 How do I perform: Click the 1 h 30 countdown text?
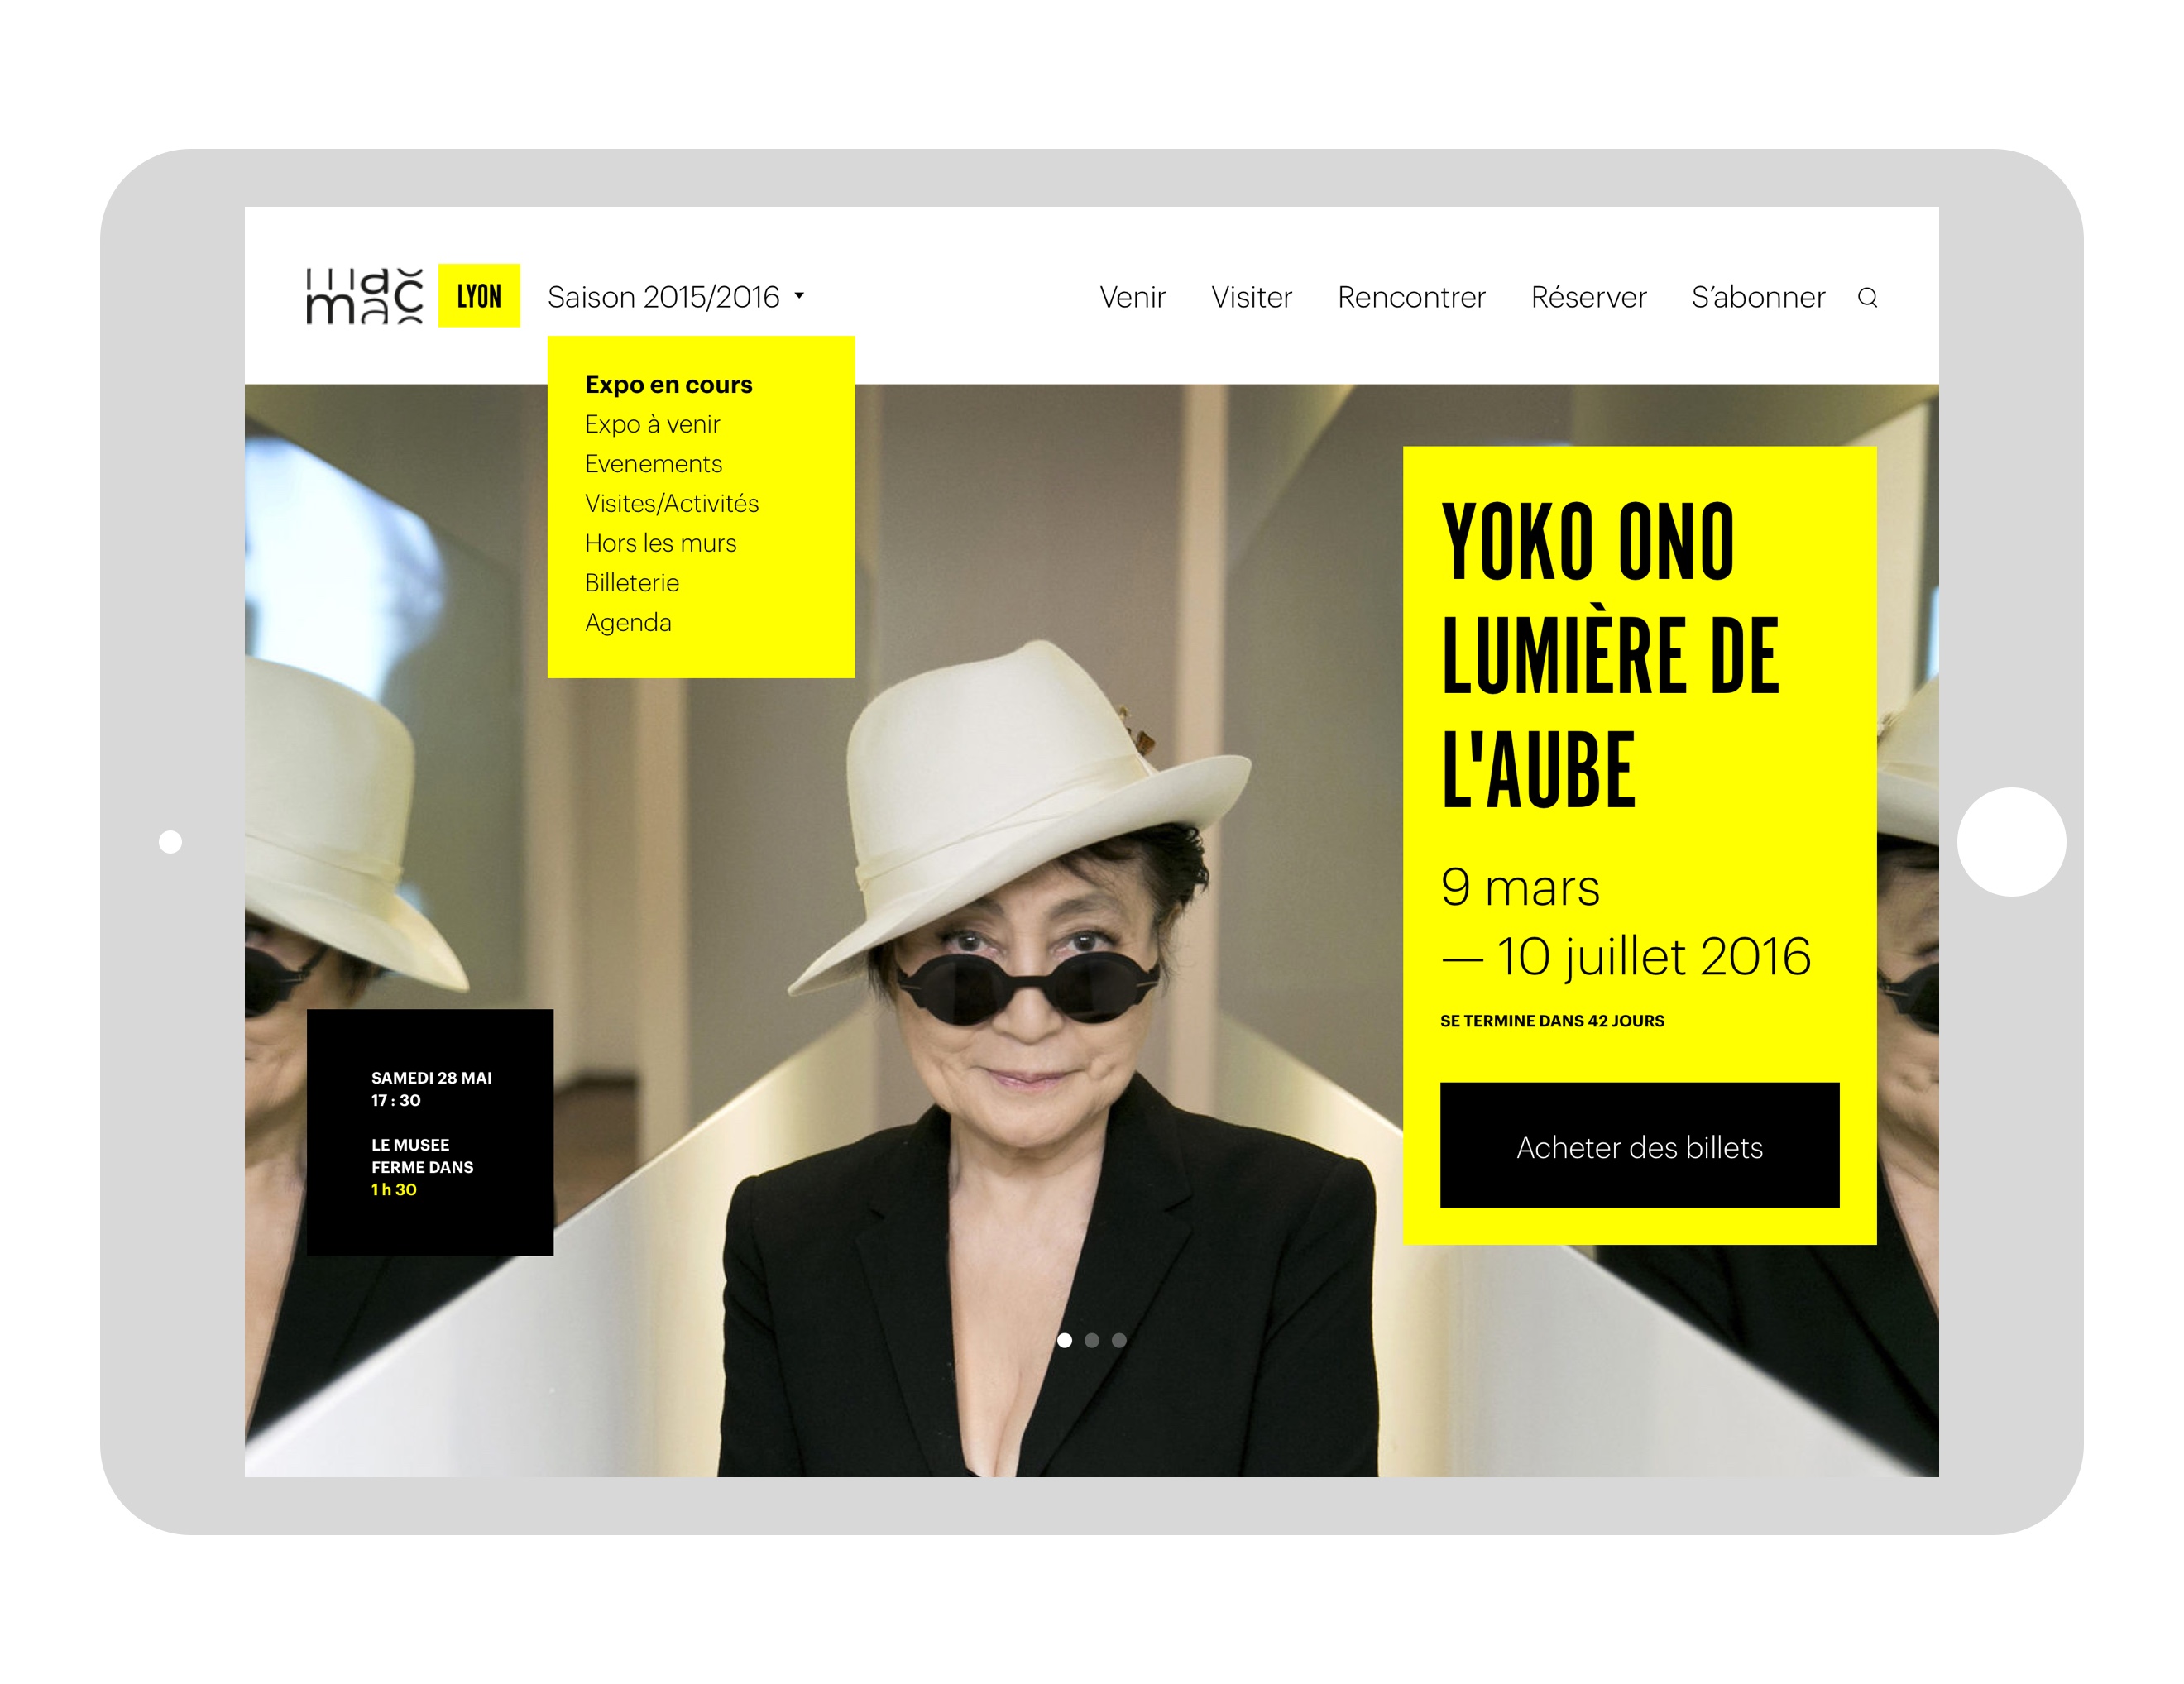pos(393,1190)
